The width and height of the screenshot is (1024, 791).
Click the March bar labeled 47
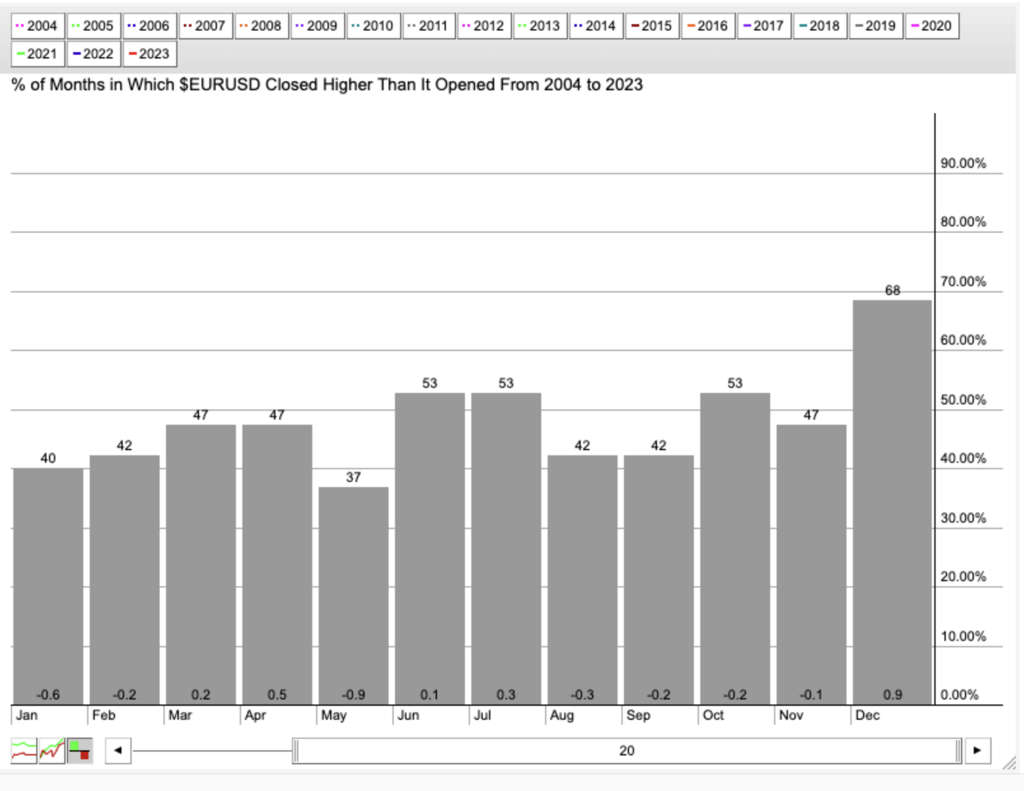(201, 565)
